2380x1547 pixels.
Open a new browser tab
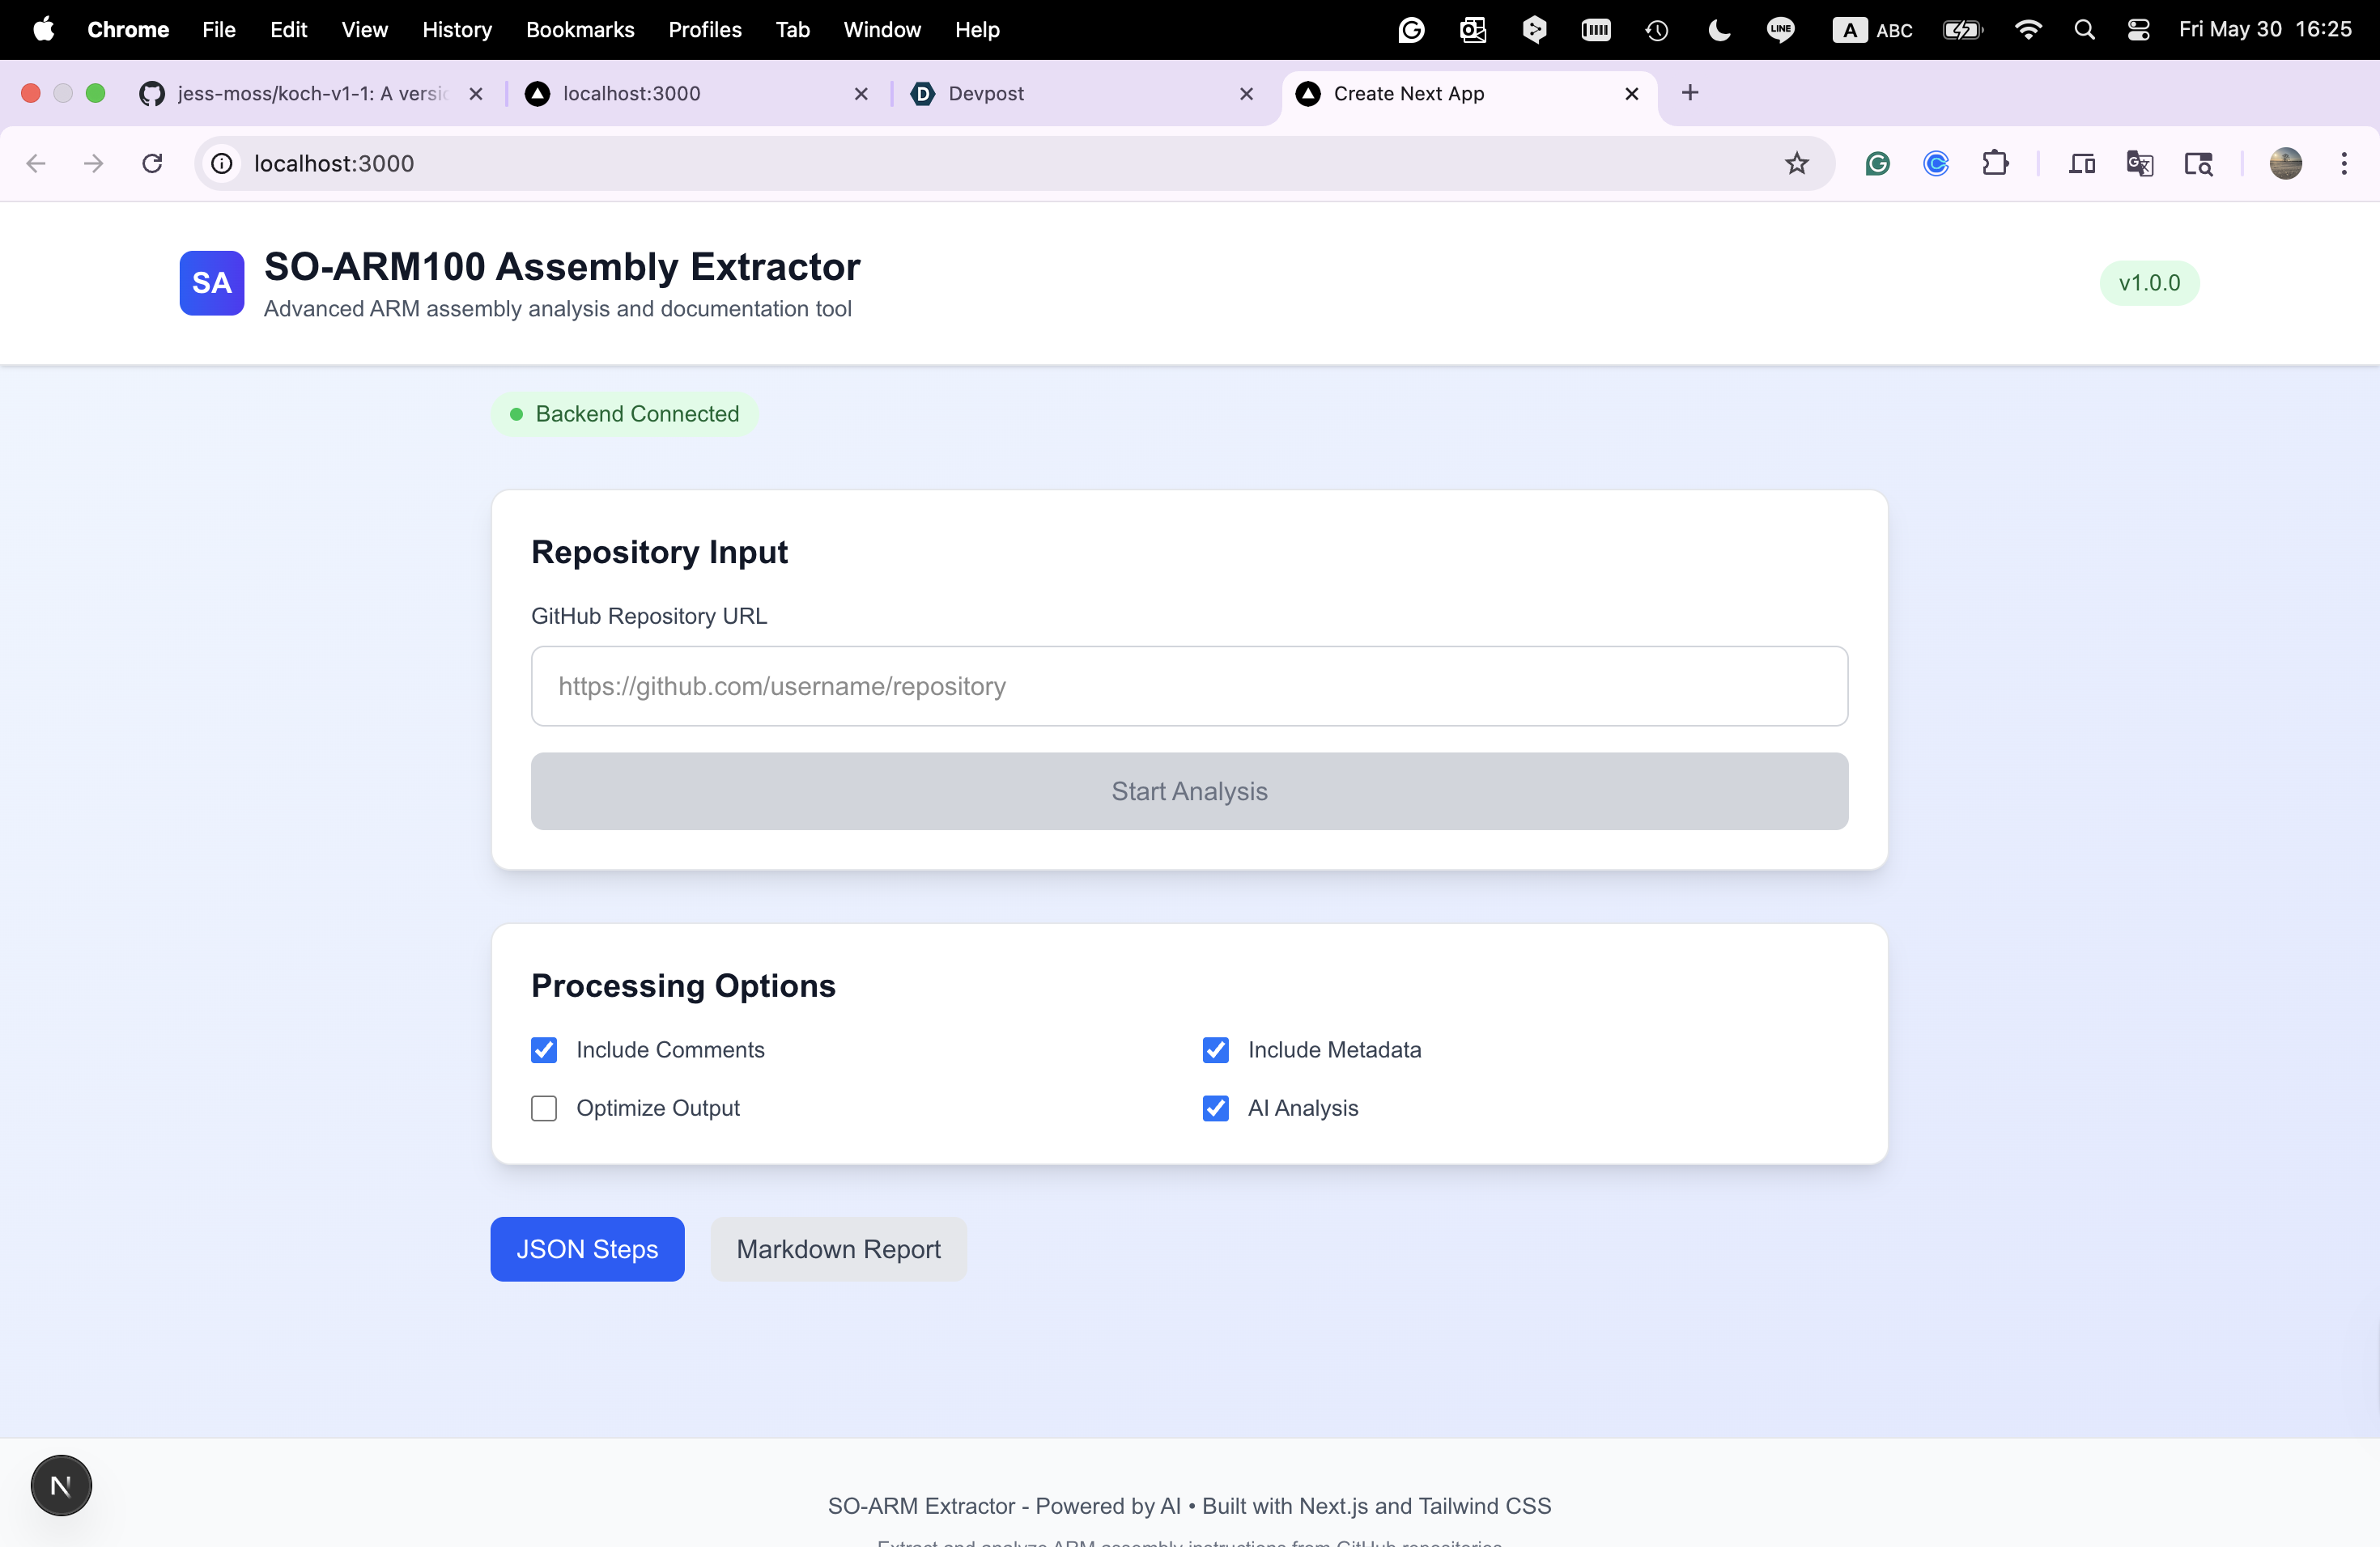(1690, 93)
